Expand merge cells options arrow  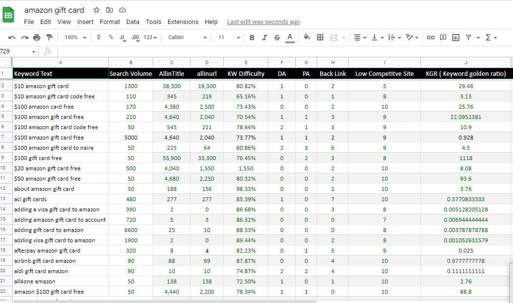pyautogui.click(x=344, y=38)
